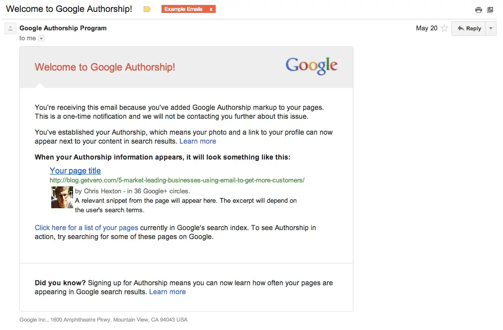503x330 pixels.
Task: Open the "Your page title" link
Action: pyautogui.click(x=75, y=170)
